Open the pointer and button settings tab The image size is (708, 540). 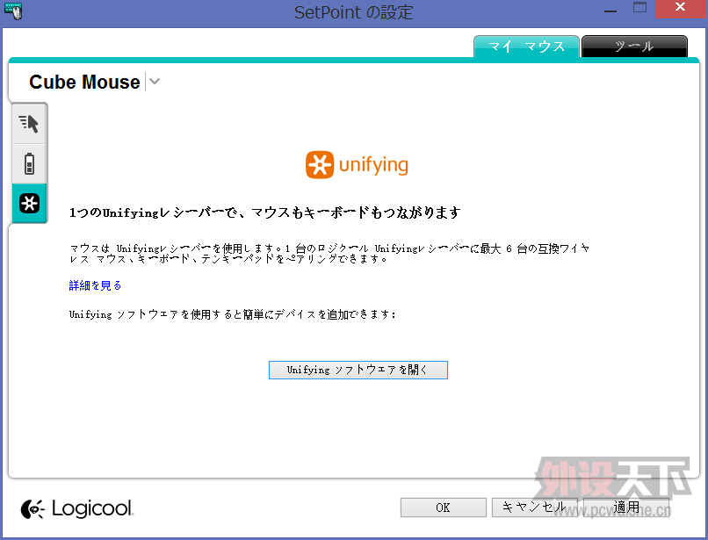tap(29, 123)
